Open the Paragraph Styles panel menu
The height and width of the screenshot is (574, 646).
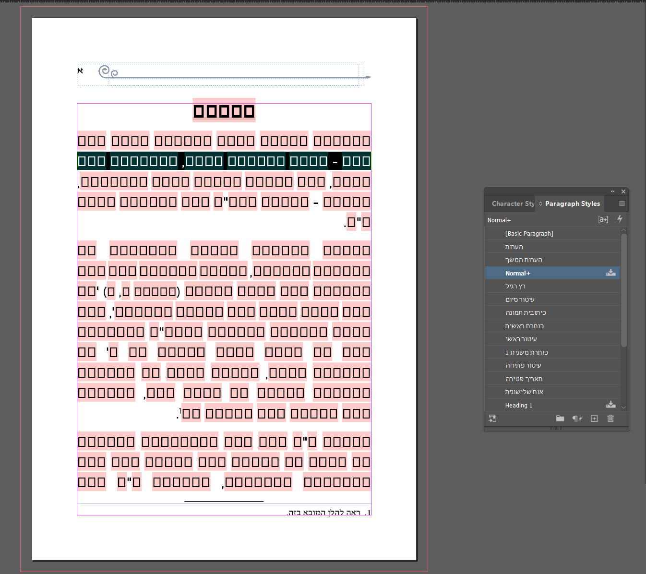click(x=622, y=203)
